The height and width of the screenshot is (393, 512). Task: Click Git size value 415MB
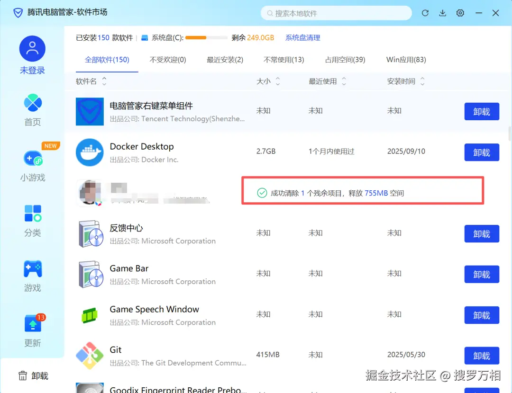pyautogui.click(x=268, y=355)
